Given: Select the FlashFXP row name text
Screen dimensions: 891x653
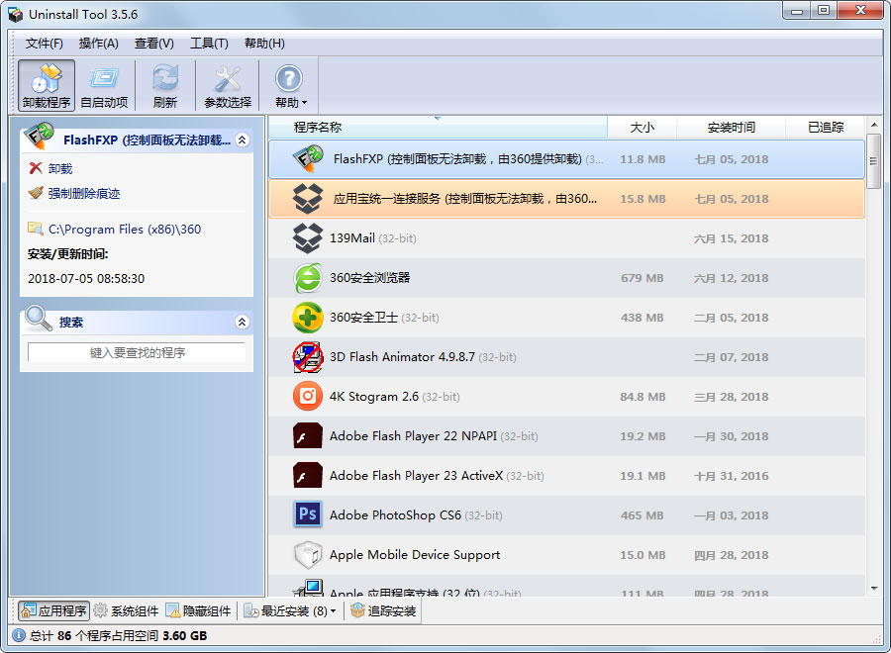Looking at the screenshot, I should coord(457,159).
